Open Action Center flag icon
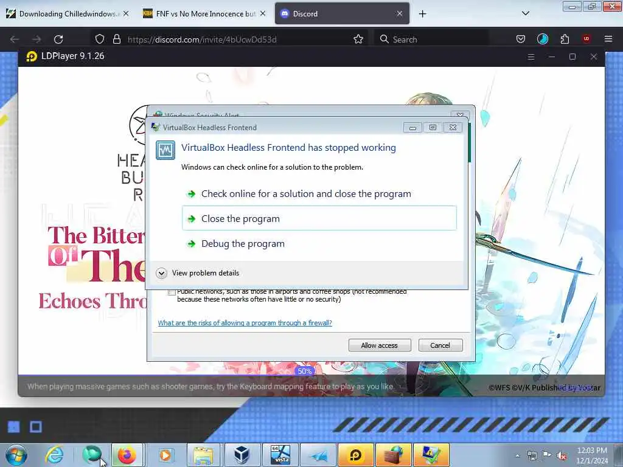This screenshot has height=467, width=623. pyautogui.click(x=547, y=455)
